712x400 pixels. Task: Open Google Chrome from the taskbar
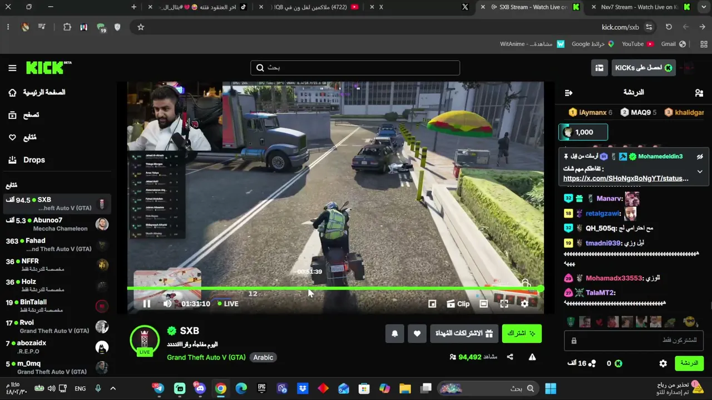[x=221, y=389]
